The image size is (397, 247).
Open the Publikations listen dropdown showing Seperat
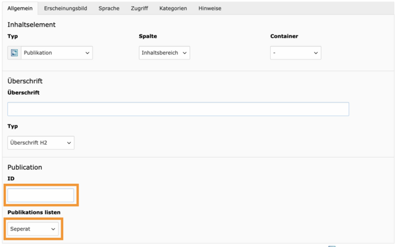(33, 229)
